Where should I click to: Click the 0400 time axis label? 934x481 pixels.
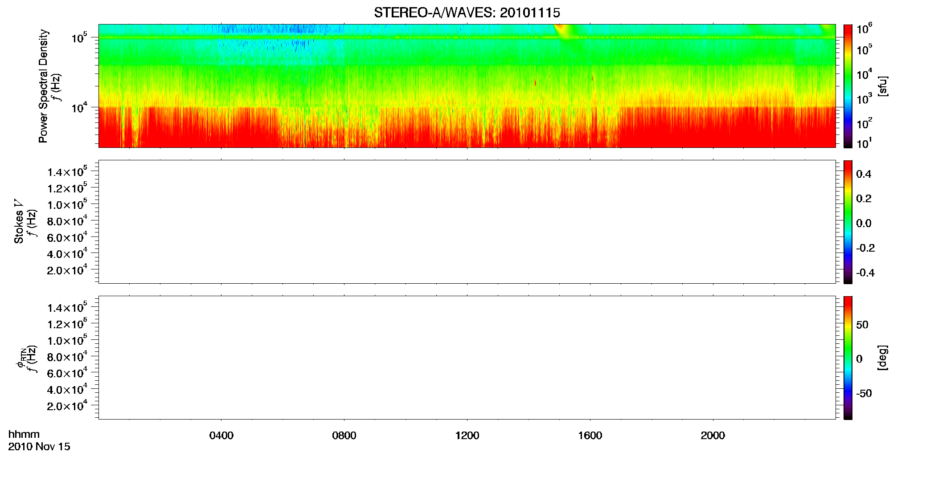[x=221, y=436]
